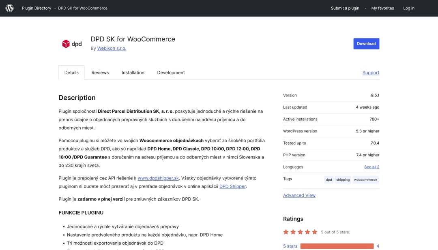438x250 pixels.
Task: Click Active installations value 700+
Action: [374, 119]
